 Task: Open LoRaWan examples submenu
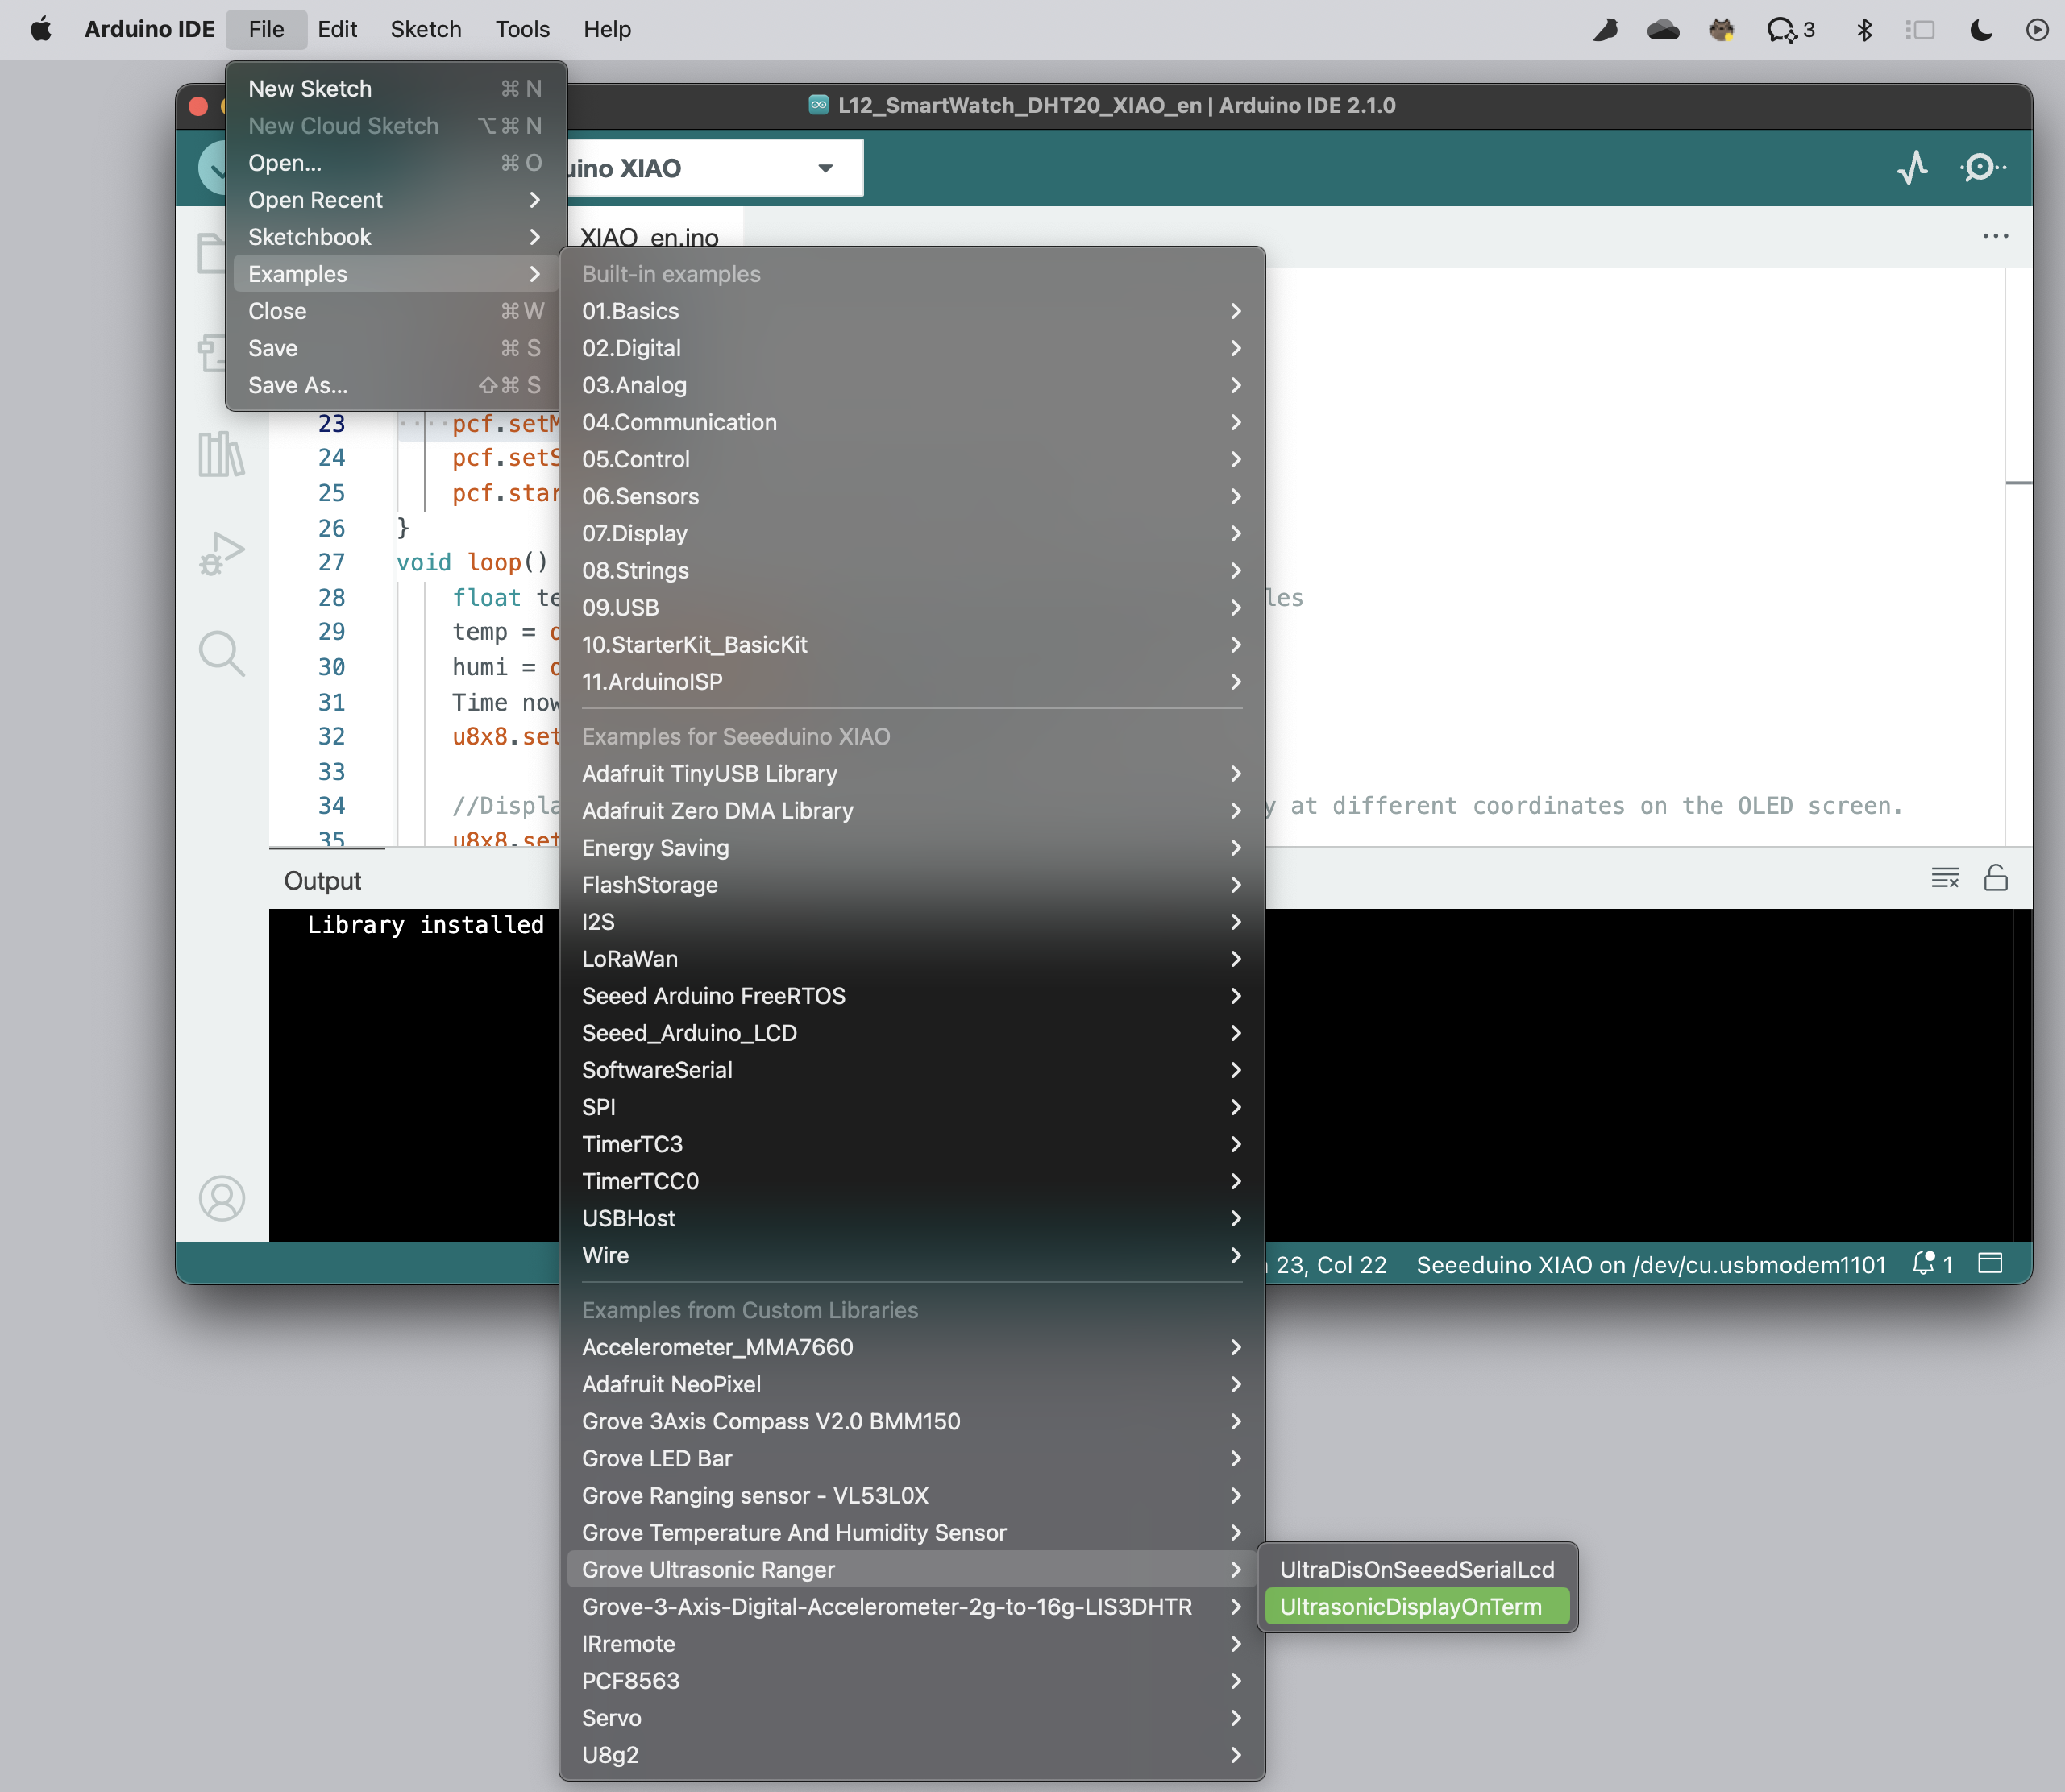tap(912, 958)
